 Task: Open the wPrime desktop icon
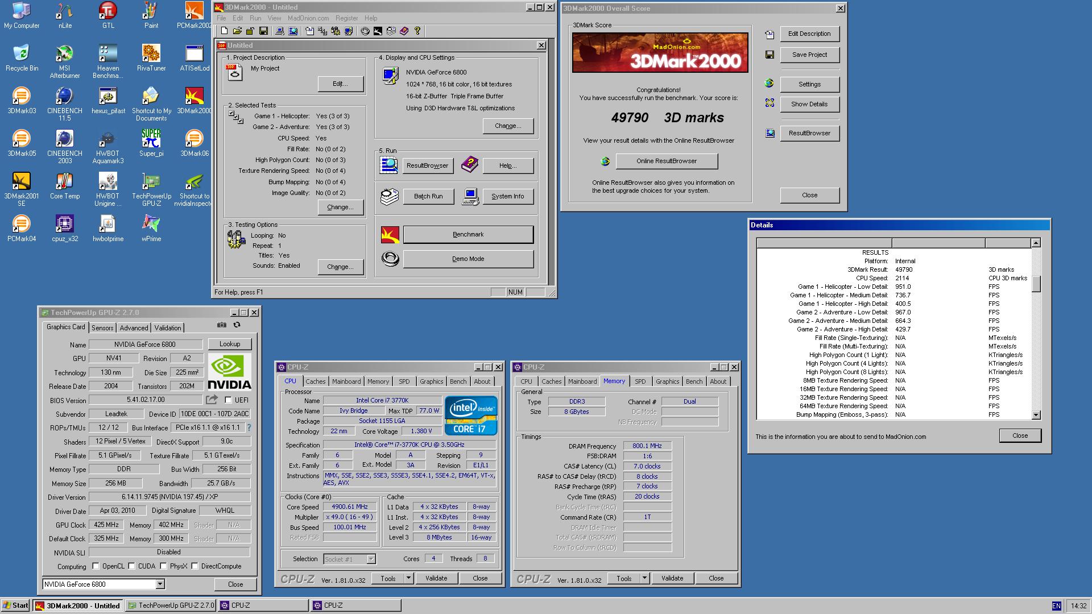tap(151, 229)
